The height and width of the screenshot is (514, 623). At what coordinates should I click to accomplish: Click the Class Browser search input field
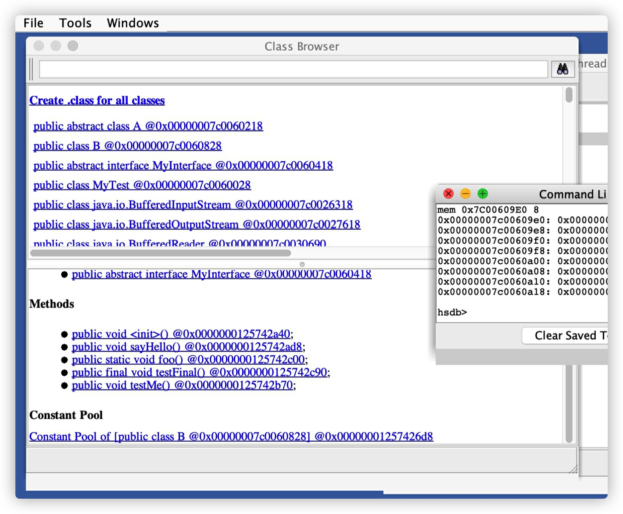pyautogui.click(x=293, y=69)
